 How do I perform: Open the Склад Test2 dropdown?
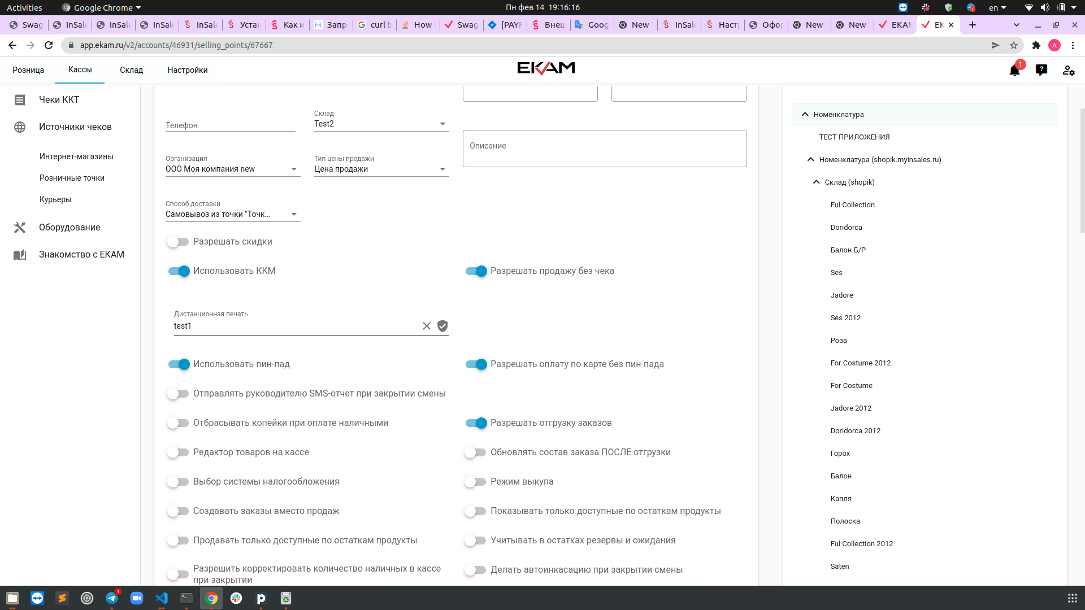381,124
